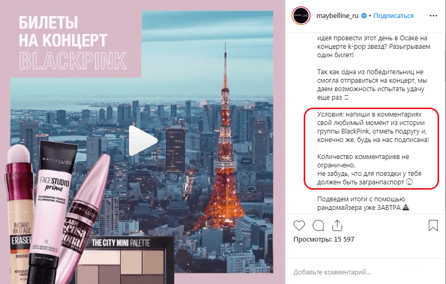Image resolution: width=446 pixels, height=284 pixels.
Task: Click the БИЛЕТЫ НА КОНЦЕРТ BLACKPINK title
Action: 73,42
